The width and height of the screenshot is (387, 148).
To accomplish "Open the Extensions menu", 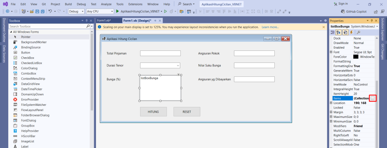I will pos(136,4).
